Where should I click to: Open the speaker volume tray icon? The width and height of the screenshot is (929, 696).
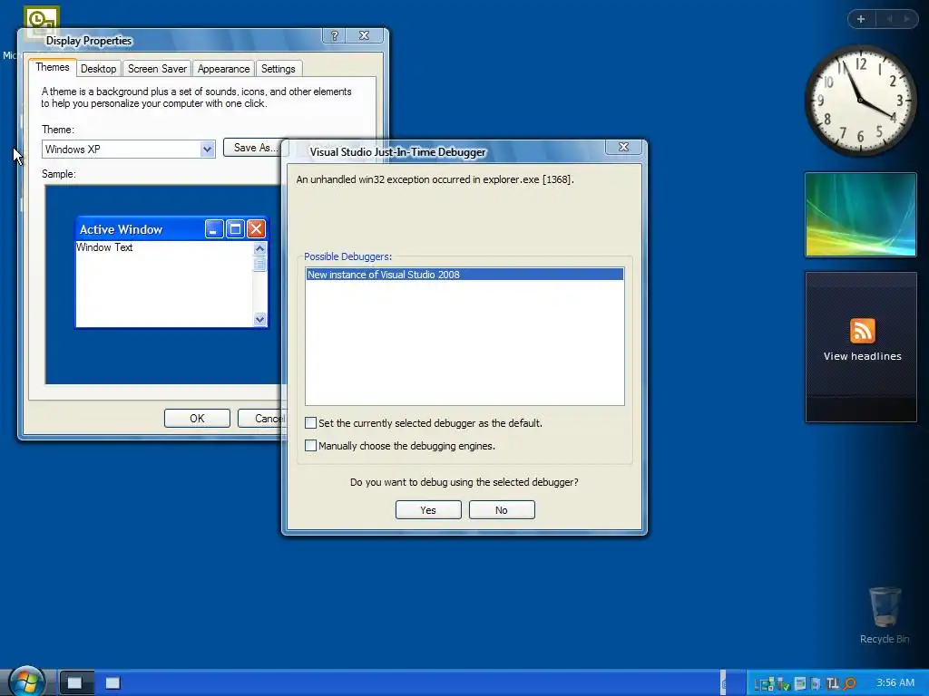pyautogui.click(x=816, y=683)
